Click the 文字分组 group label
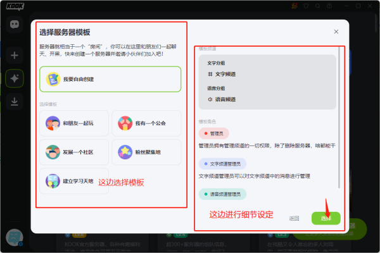 click(x=216, y=63)
